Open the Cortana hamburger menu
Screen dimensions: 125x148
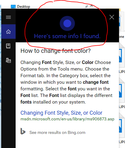coord(8,17)
